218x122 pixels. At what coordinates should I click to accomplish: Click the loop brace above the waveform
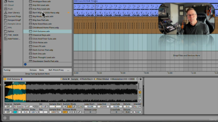click(x=19, y=83)
